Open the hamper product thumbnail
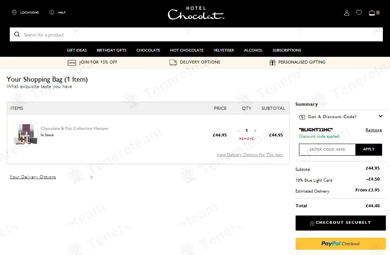390x255 pixels. [x=26, y=135]
